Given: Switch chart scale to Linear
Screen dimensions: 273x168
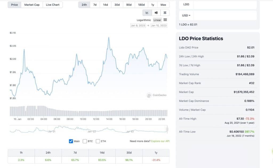Looking at the screenshot, I should [x=157, y=20].
